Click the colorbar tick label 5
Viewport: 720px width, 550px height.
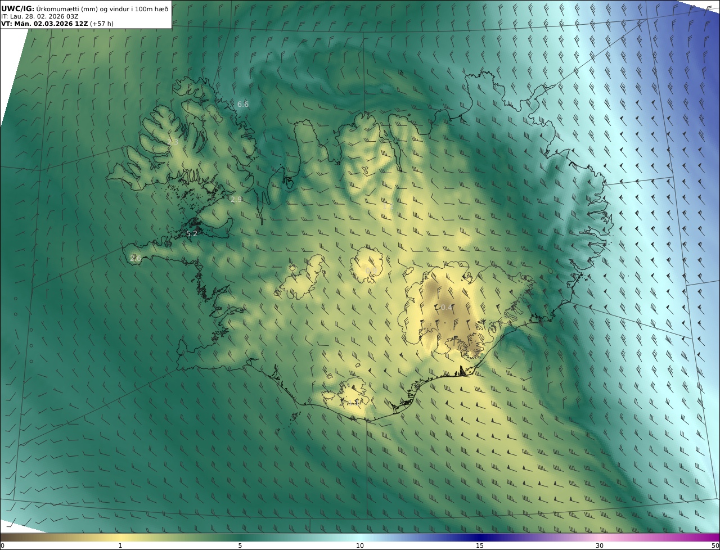click(x=240, y=546)
